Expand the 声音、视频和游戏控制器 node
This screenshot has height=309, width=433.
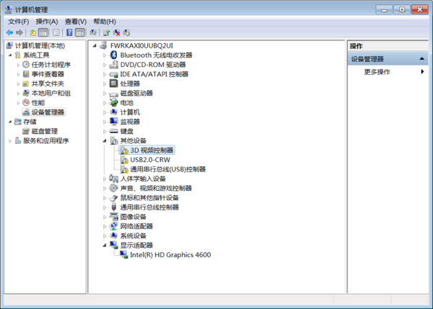105,189
